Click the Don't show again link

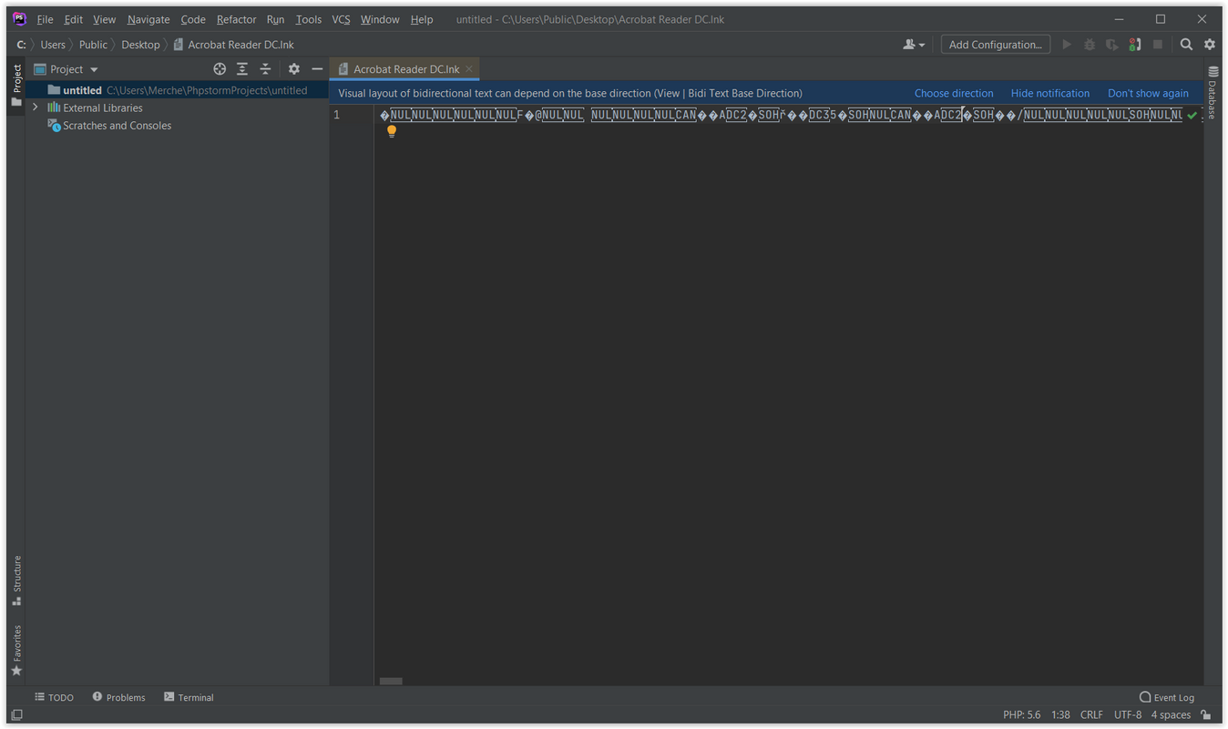pos(1148,93)
